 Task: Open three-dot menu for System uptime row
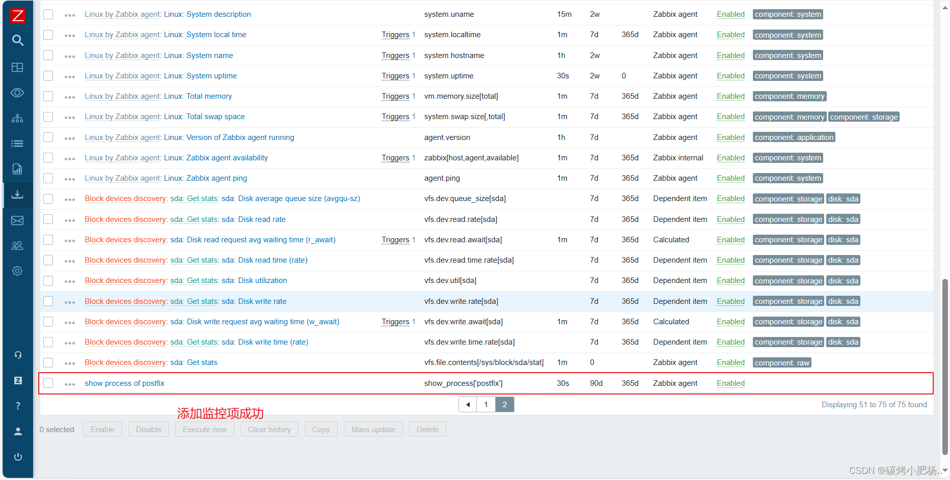[70, 77]
